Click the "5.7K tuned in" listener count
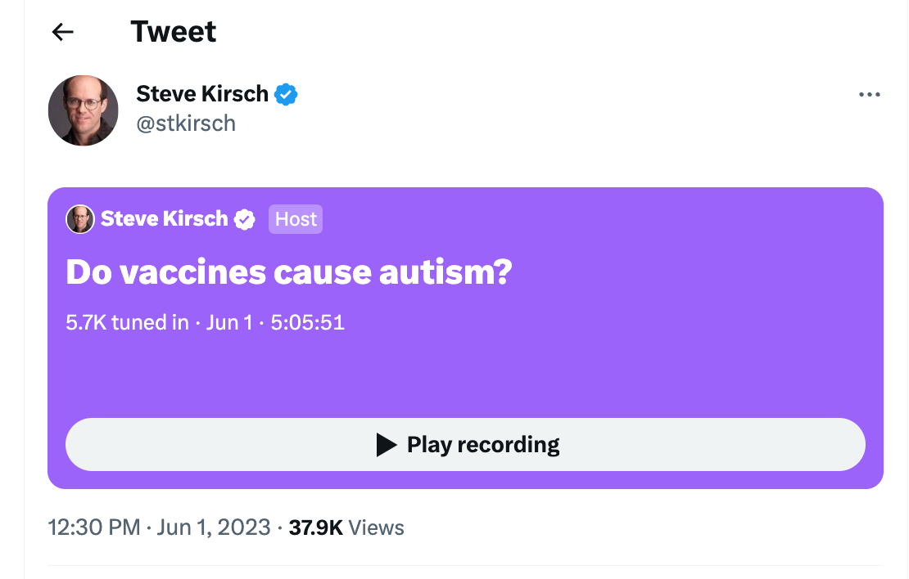This screenshot has width=909, height=579. (127, 322)
